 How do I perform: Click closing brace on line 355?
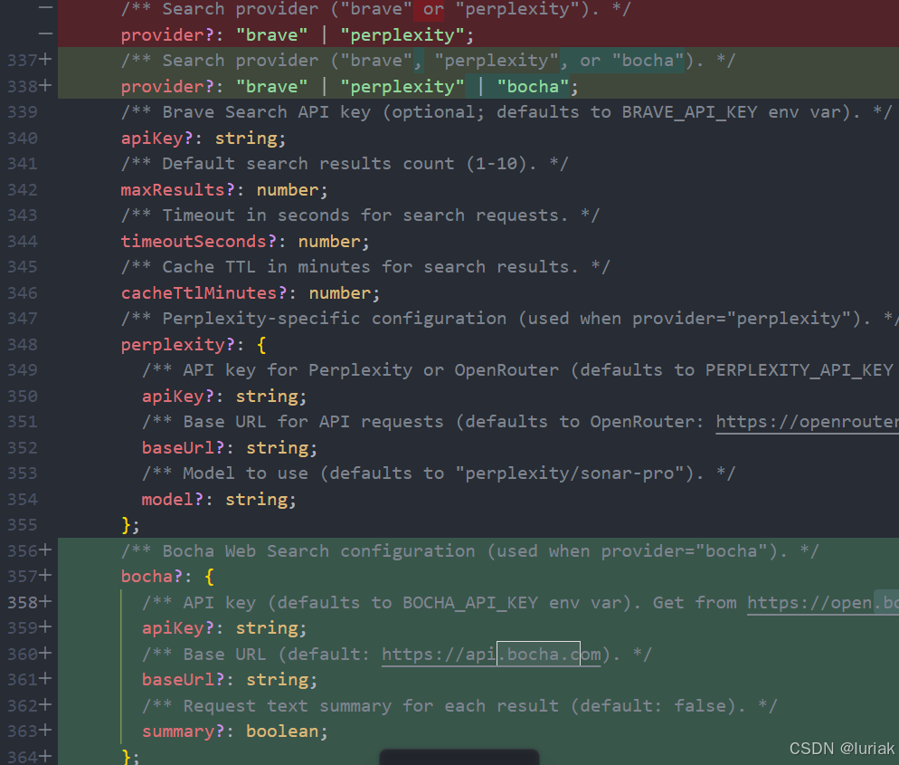(126, 525)
